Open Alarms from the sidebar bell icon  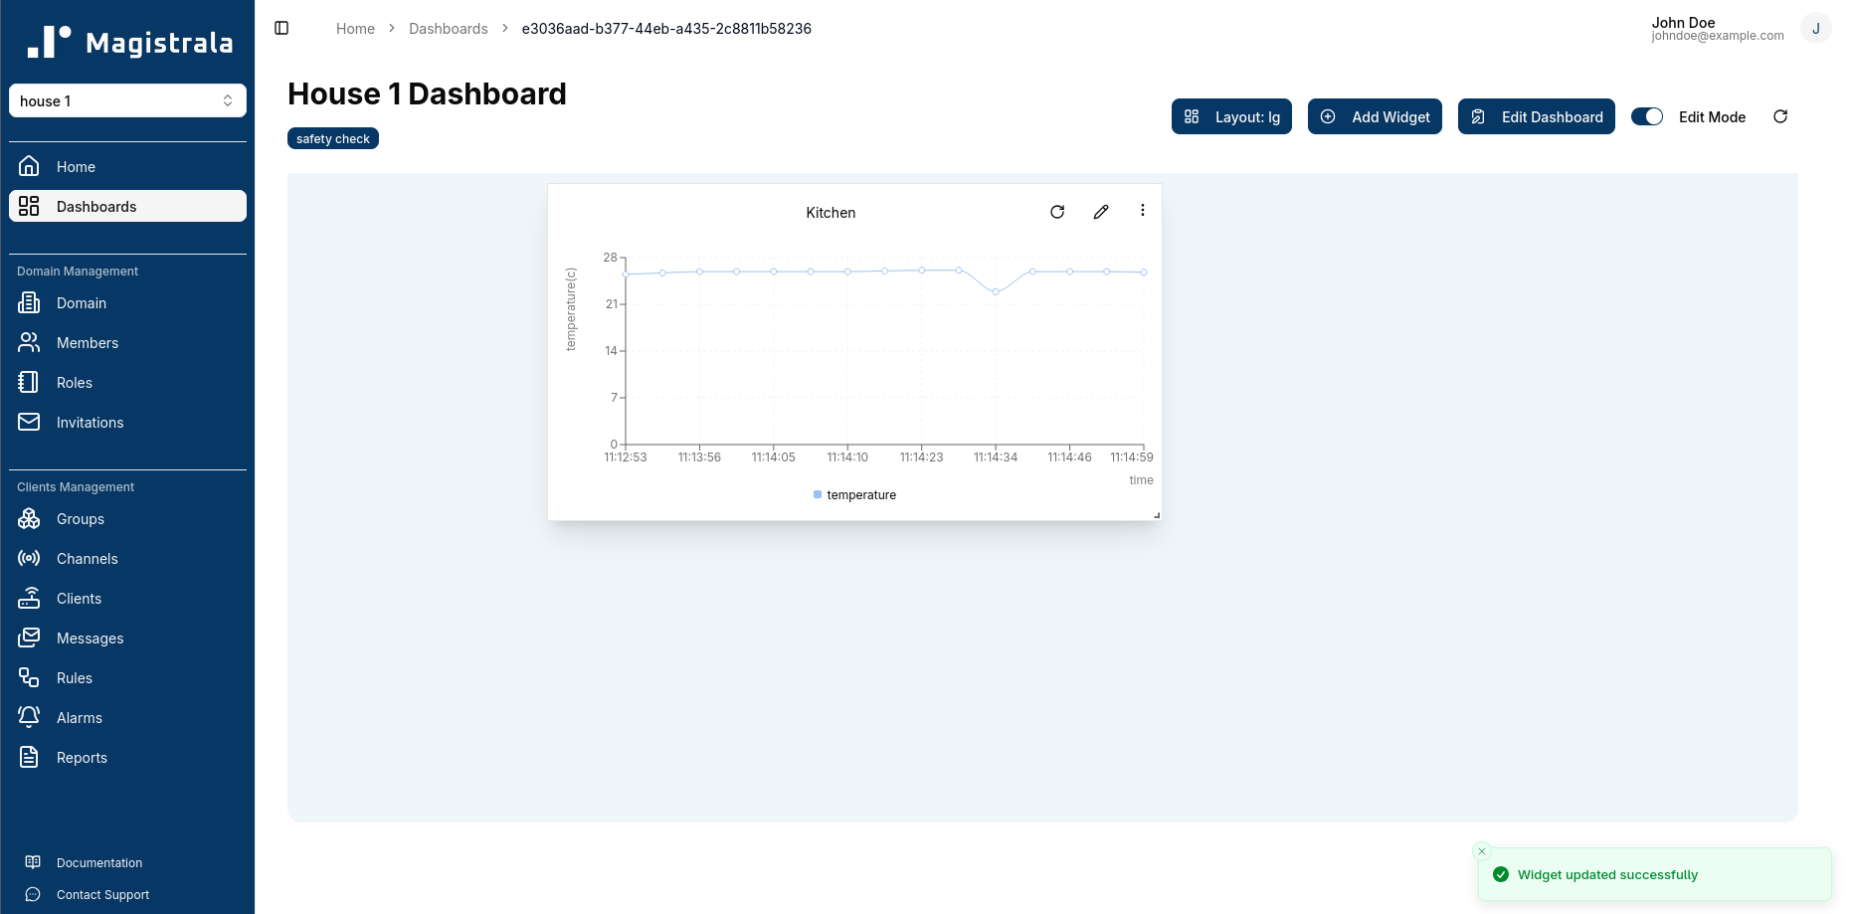(29, 717)
